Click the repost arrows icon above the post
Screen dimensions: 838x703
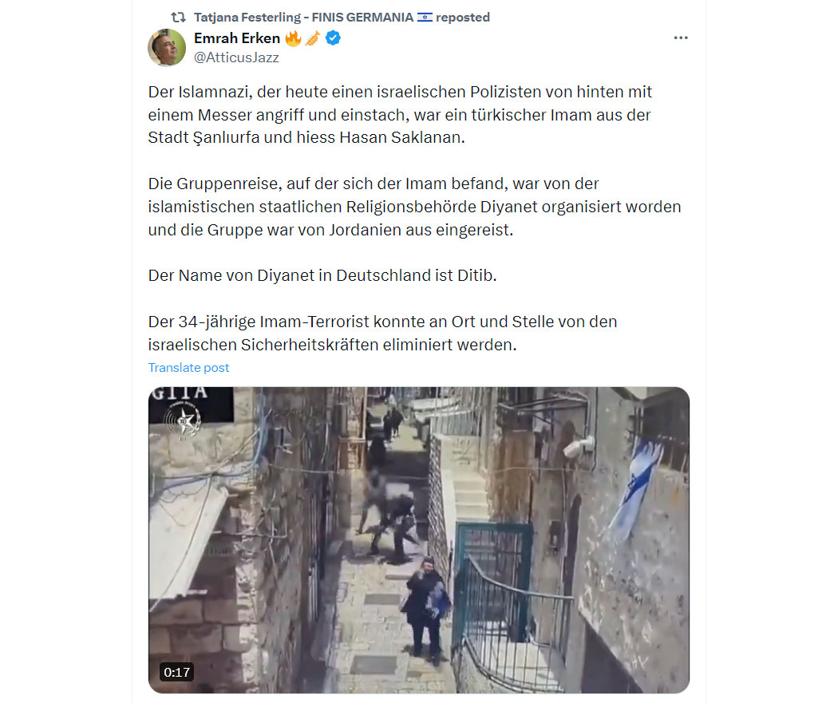coord(178,18)
